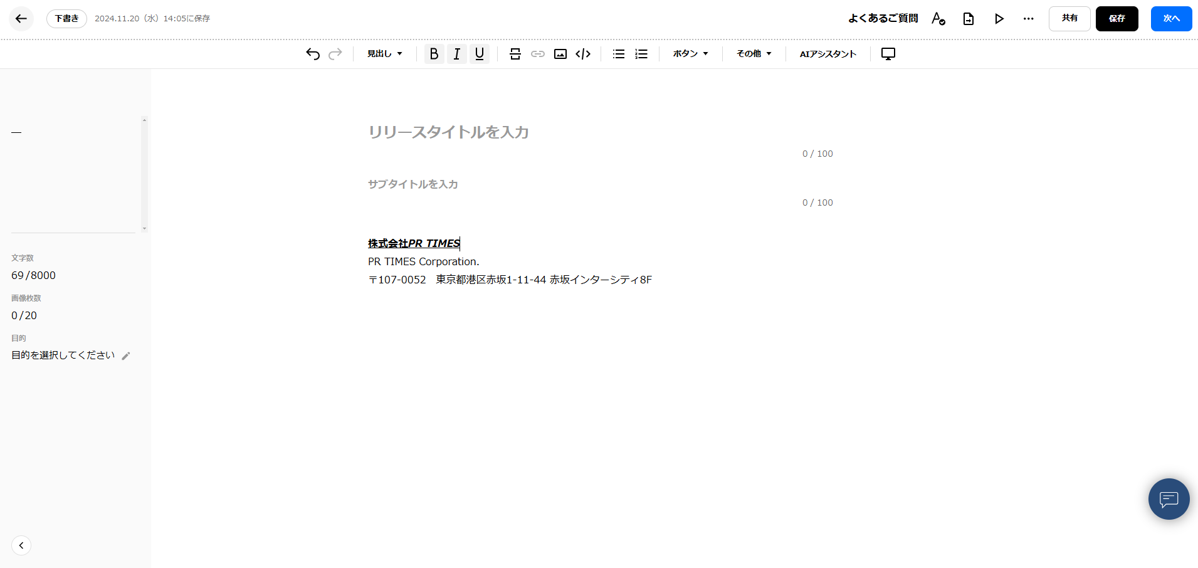The width and height of the screenshot is (1198, 568).
Task: Click the black 保存 save button
Action: point(1117,19)
